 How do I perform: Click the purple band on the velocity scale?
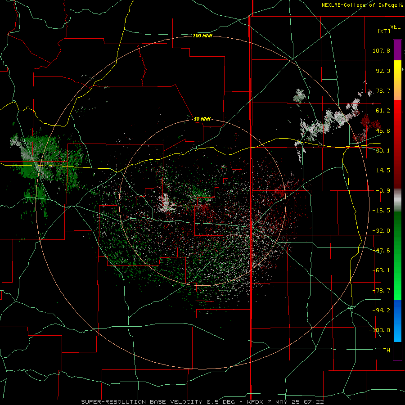(x=397, y=50)
